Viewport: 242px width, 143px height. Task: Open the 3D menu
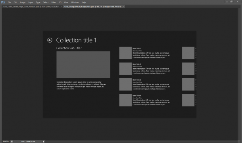pos(60,2)
